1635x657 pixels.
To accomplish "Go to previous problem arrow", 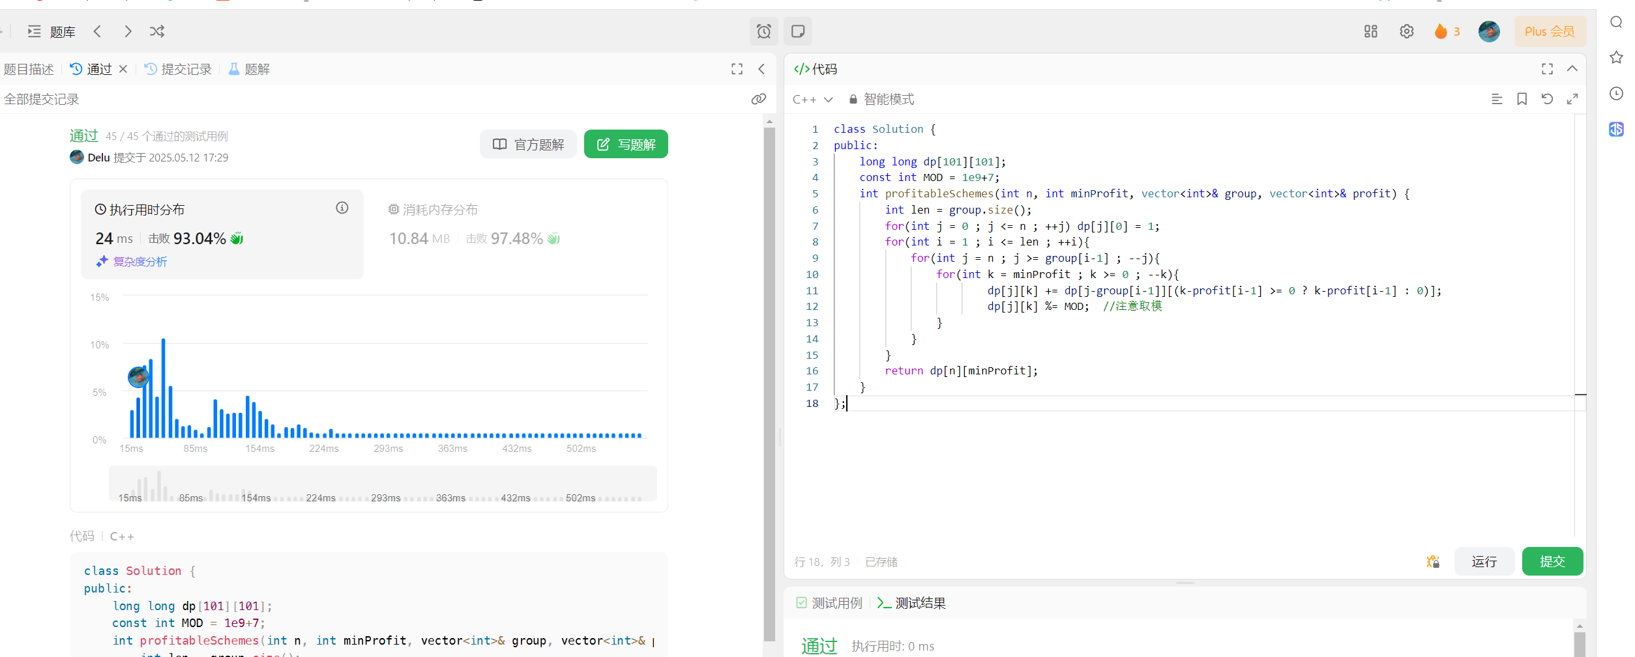I will point(97,31).
